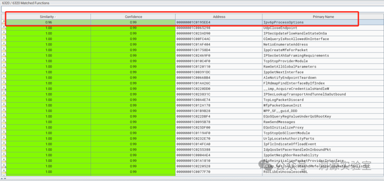
Task: Click flow graph icon of Ipv6pProcessOptions row
Action: [x=4, y=22]
